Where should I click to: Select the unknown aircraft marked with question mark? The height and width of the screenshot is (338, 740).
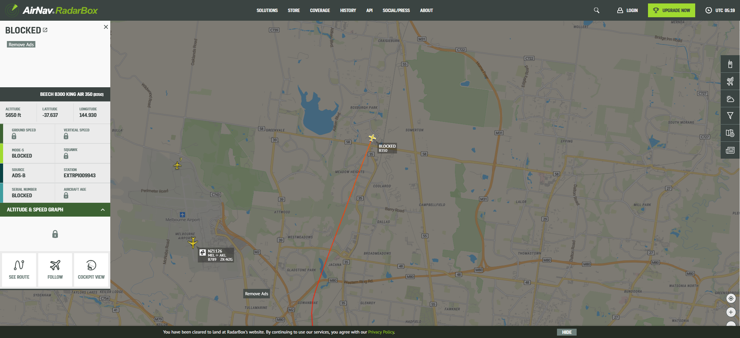click(178, 165)
